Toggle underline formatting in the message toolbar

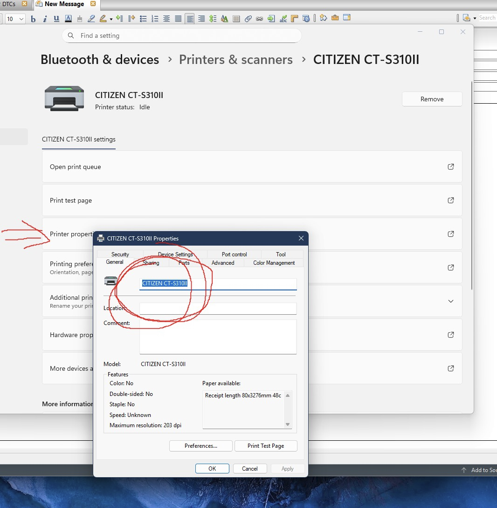[56, 19]
